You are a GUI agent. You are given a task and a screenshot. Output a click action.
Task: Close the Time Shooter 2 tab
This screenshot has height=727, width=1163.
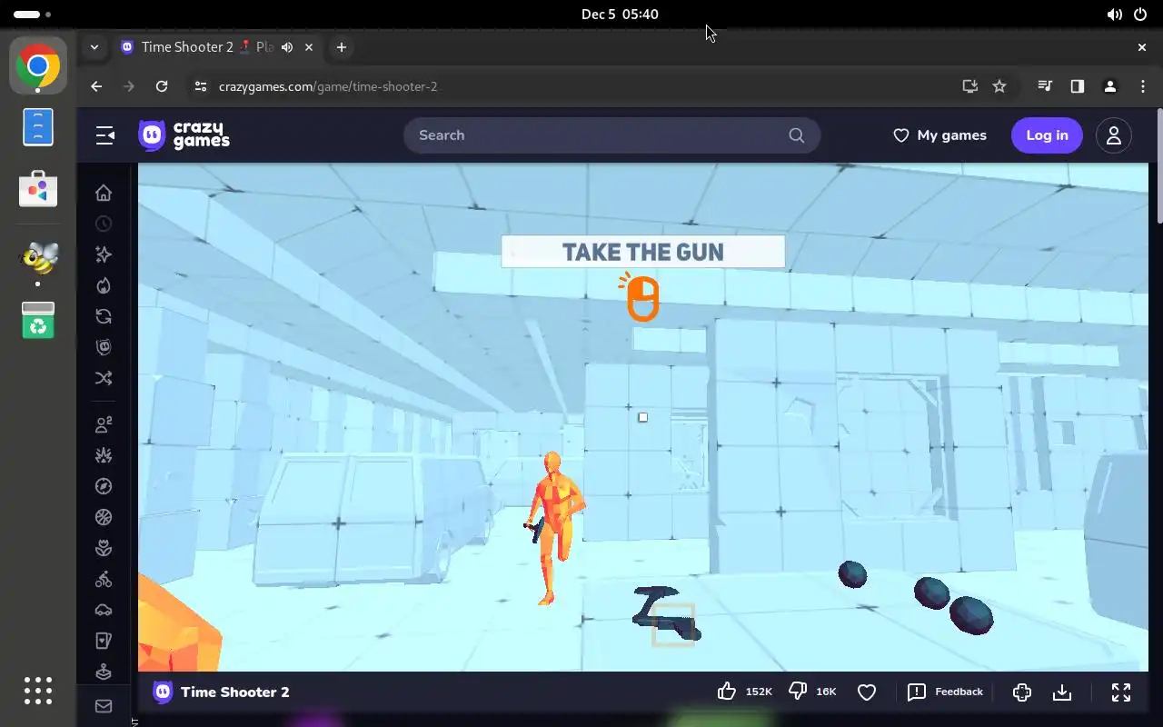(x=310, y=47)
